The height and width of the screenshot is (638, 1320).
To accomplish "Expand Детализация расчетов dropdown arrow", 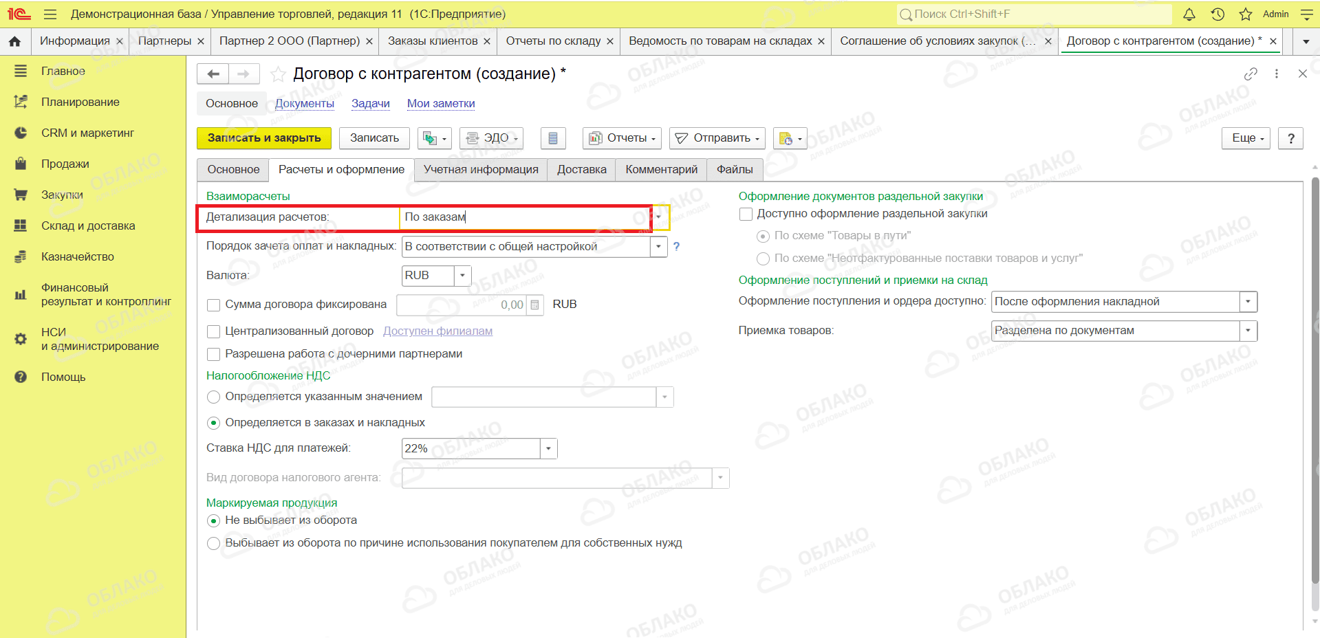I will point(659,217).
